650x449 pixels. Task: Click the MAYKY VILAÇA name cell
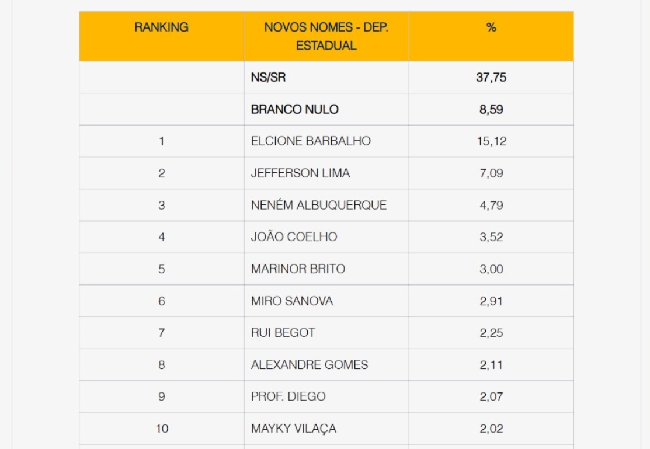294,429
